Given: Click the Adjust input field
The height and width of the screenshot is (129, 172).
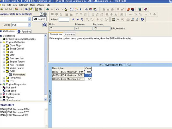Looking at the screenshot, I should 64,20.
